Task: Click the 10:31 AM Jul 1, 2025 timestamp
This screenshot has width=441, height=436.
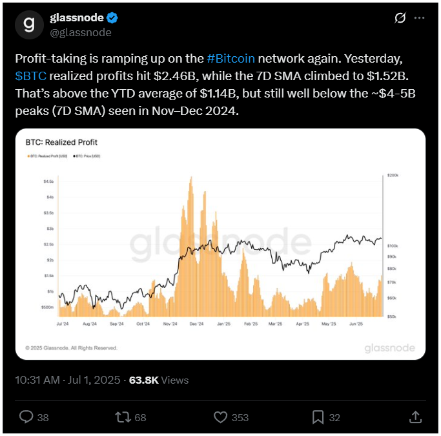Action: 68,380
